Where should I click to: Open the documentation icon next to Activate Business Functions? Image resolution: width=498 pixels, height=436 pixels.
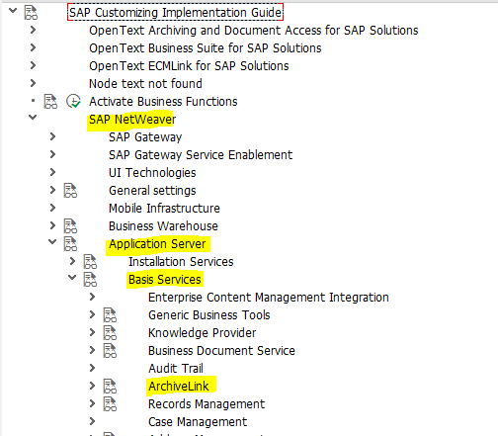pyautogui.click(x=50, y=102)
